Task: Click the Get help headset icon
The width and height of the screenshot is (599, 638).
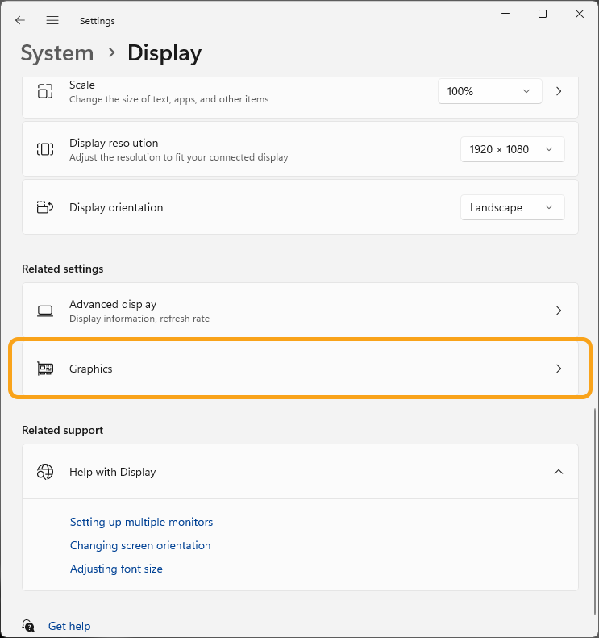Action: [29, 626]
